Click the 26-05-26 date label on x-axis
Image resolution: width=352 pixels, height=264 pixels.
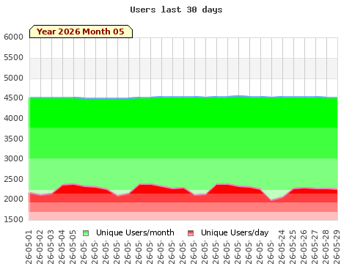pyautogui.click(x=304, y=247)
